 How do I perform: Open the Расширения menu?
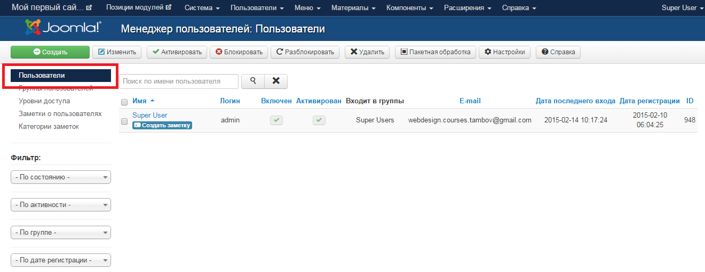(468, 8)
